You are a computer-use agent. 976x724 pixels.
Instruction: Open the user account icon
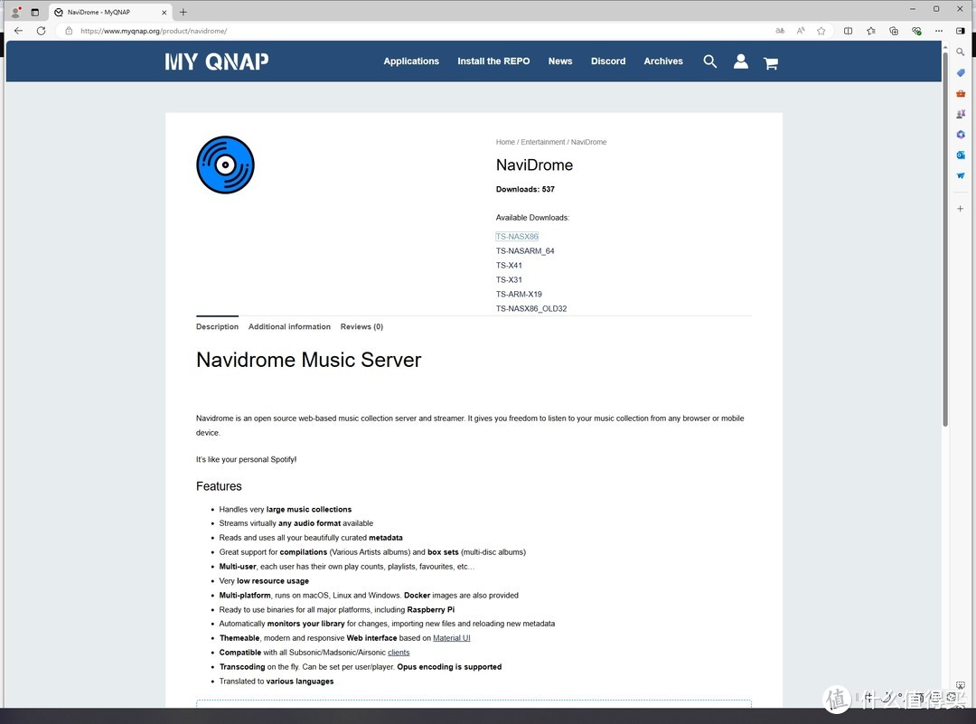coord(740,61)
